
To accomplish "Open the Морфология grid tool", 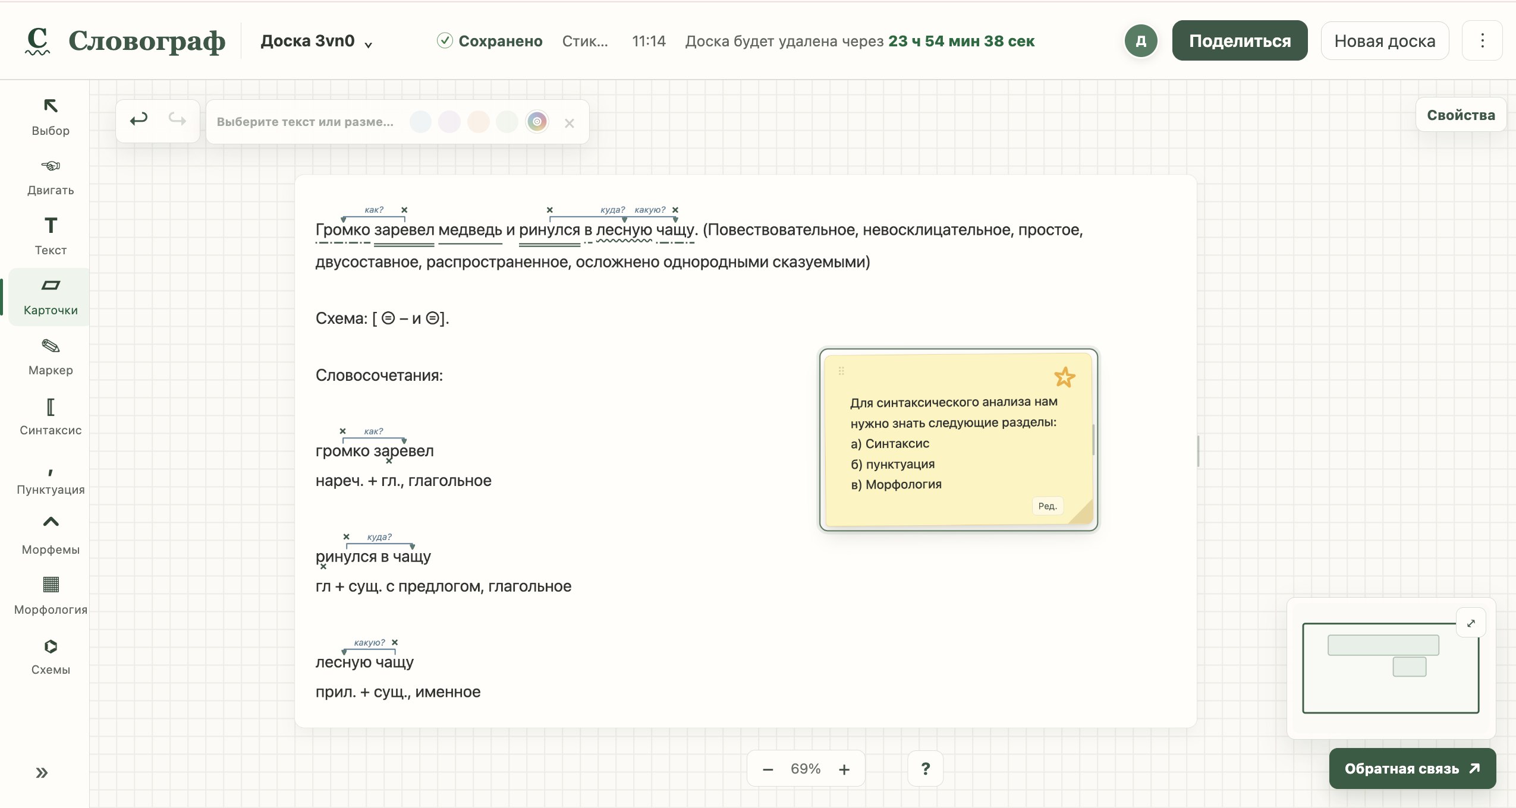I will (51, 596).
